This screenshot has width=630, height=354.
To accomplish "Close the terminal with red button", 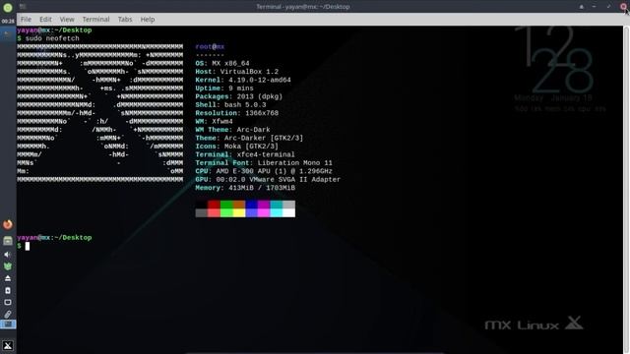I will [x=623, y=7].
